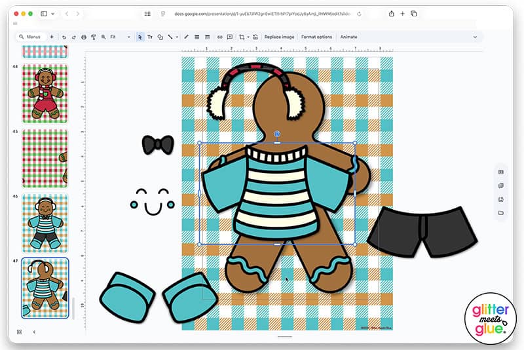The height and width of the screenshot is (350, 524).
Task: Select the left teal boot clipart
Action: tap(127, 297)
